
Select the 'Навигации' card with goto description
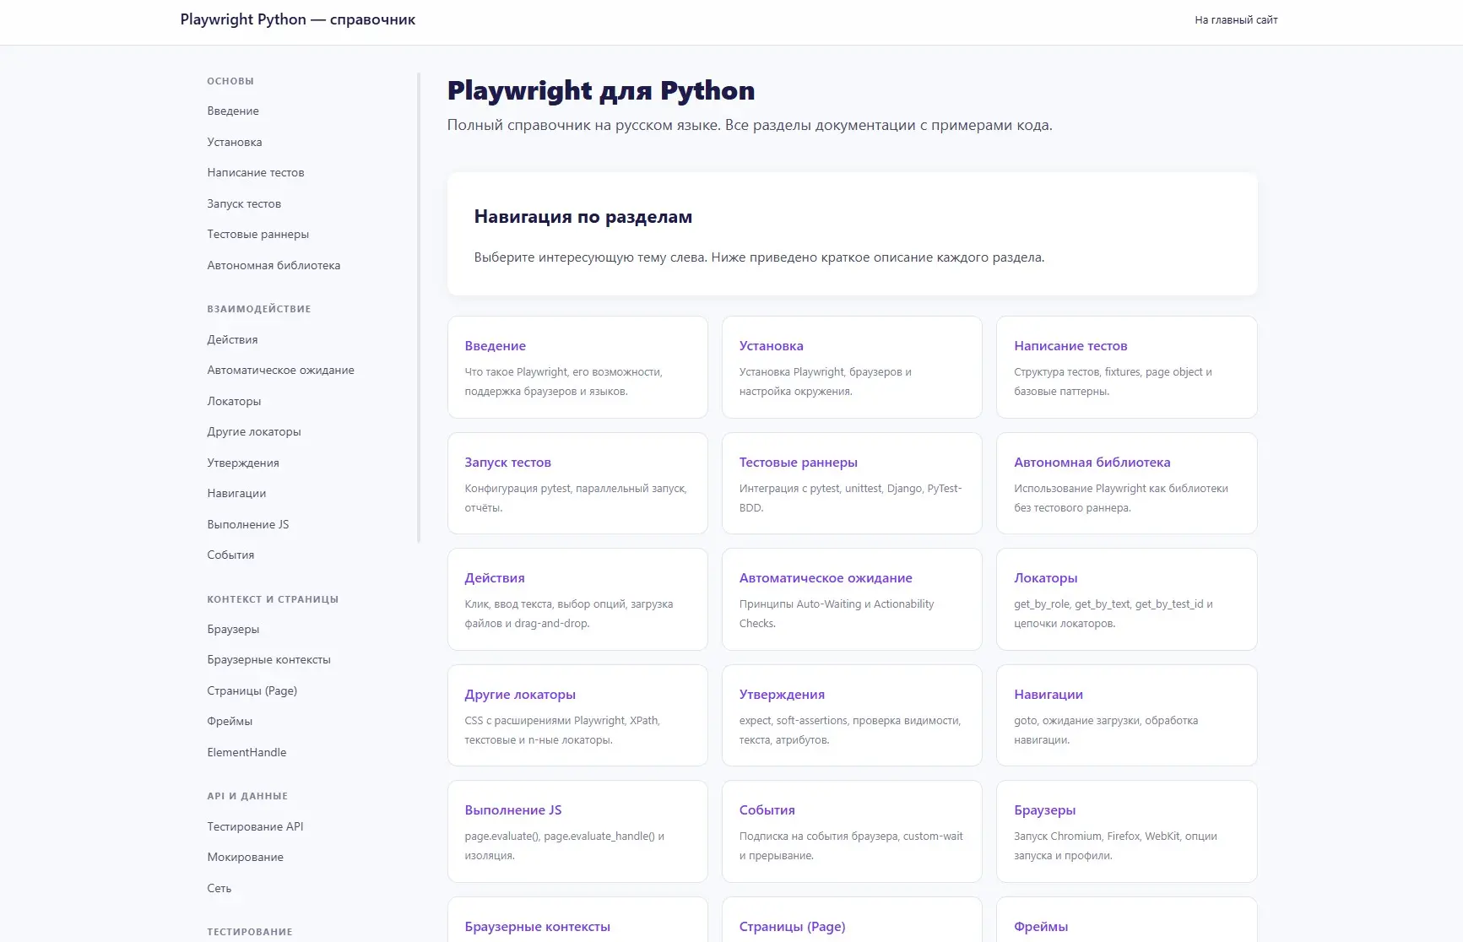1126,716
